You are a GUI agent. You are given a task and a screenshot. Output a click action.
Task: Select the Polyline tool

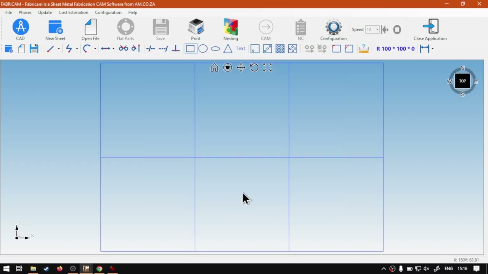tap(69, 49)
